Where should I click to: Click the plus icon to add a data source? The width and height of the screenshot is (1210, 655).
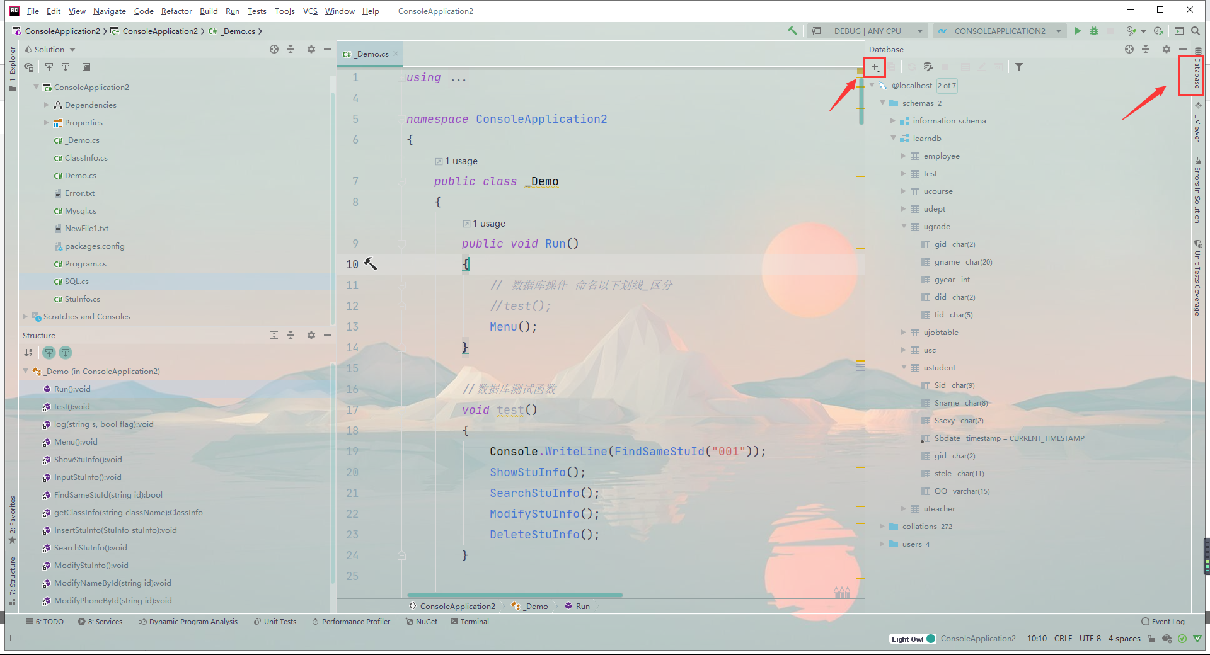[x=875, y=67]
